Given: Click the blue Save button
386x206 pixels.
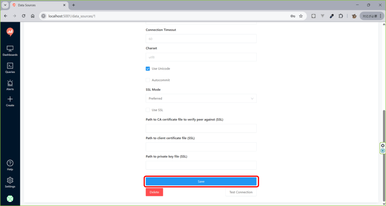Looking at the screenshot, I should pyautogui.click(x=201, y=182).
